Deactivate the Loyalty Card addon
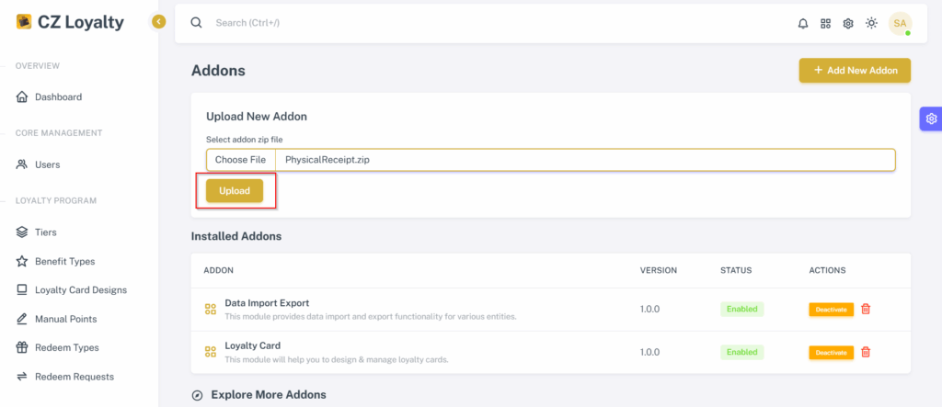The width and height of the screenshot is (942, 407). click(831, 353)
